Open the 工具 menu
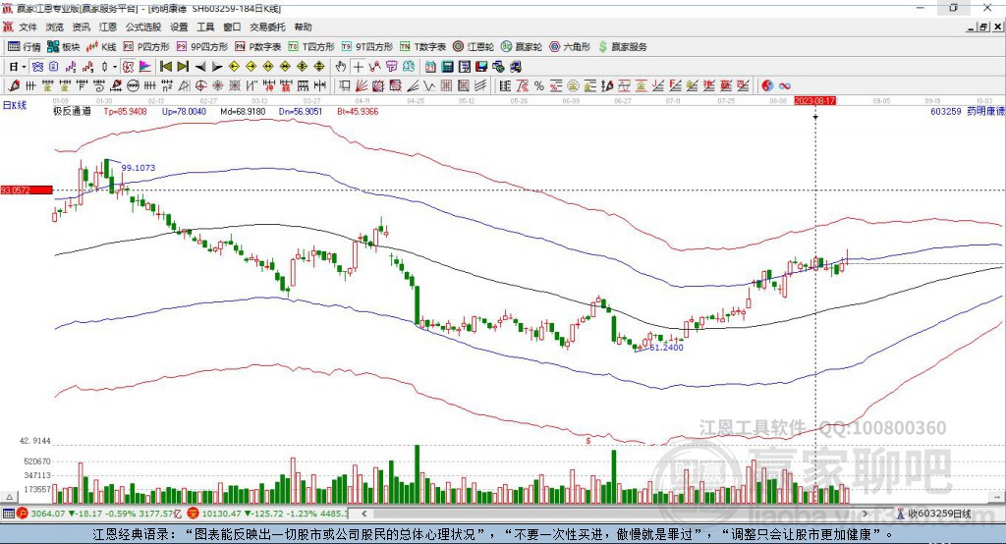 coord(205,27)
